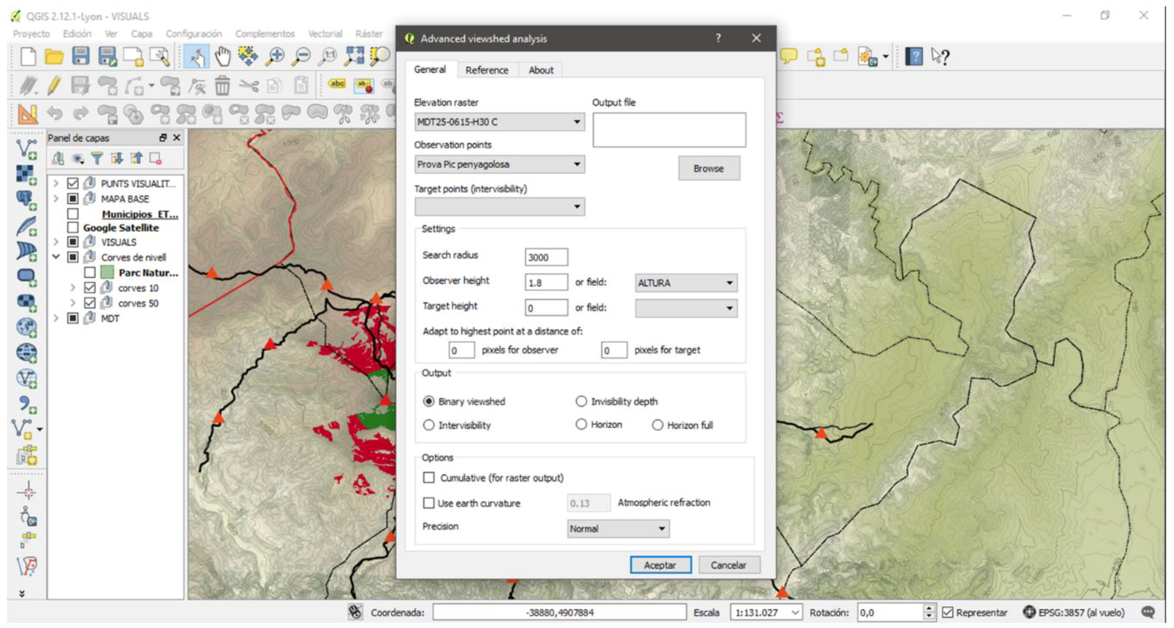Screen dimensions: 1174x628
Task: Click the New Project blank page icon
Action: click(28, 56)
